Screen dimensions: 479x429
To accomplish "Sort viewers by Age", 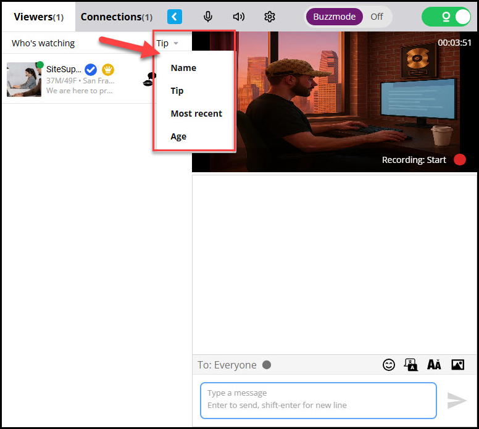I will point(178,136).
